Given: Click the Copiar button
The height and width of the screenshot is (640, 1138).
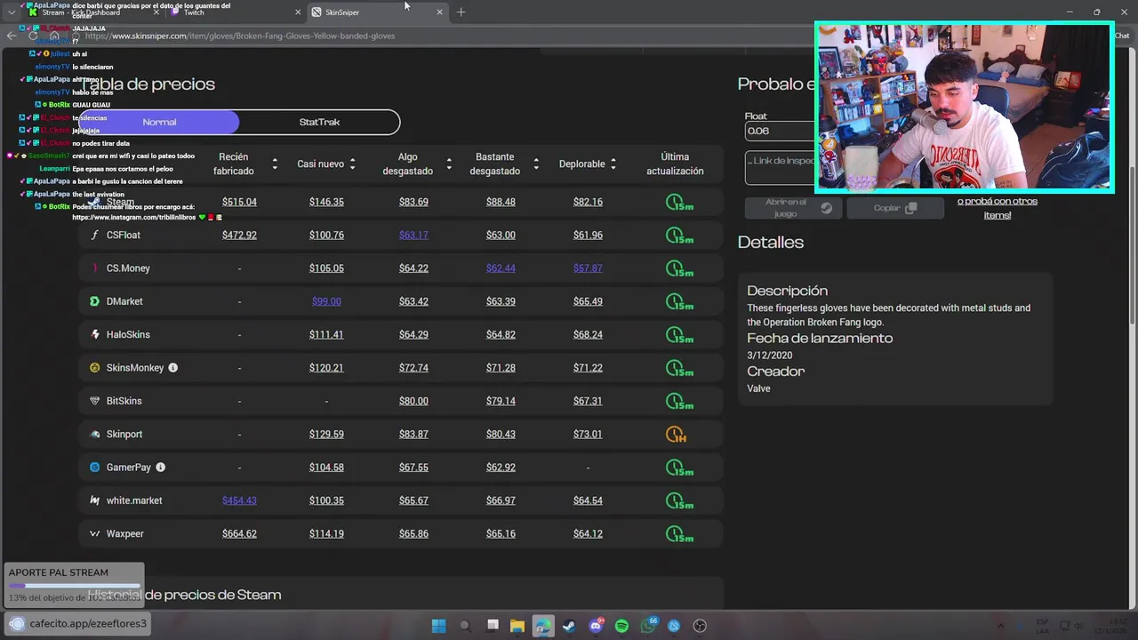Looking at the screenshot, I should click(895, 208).
